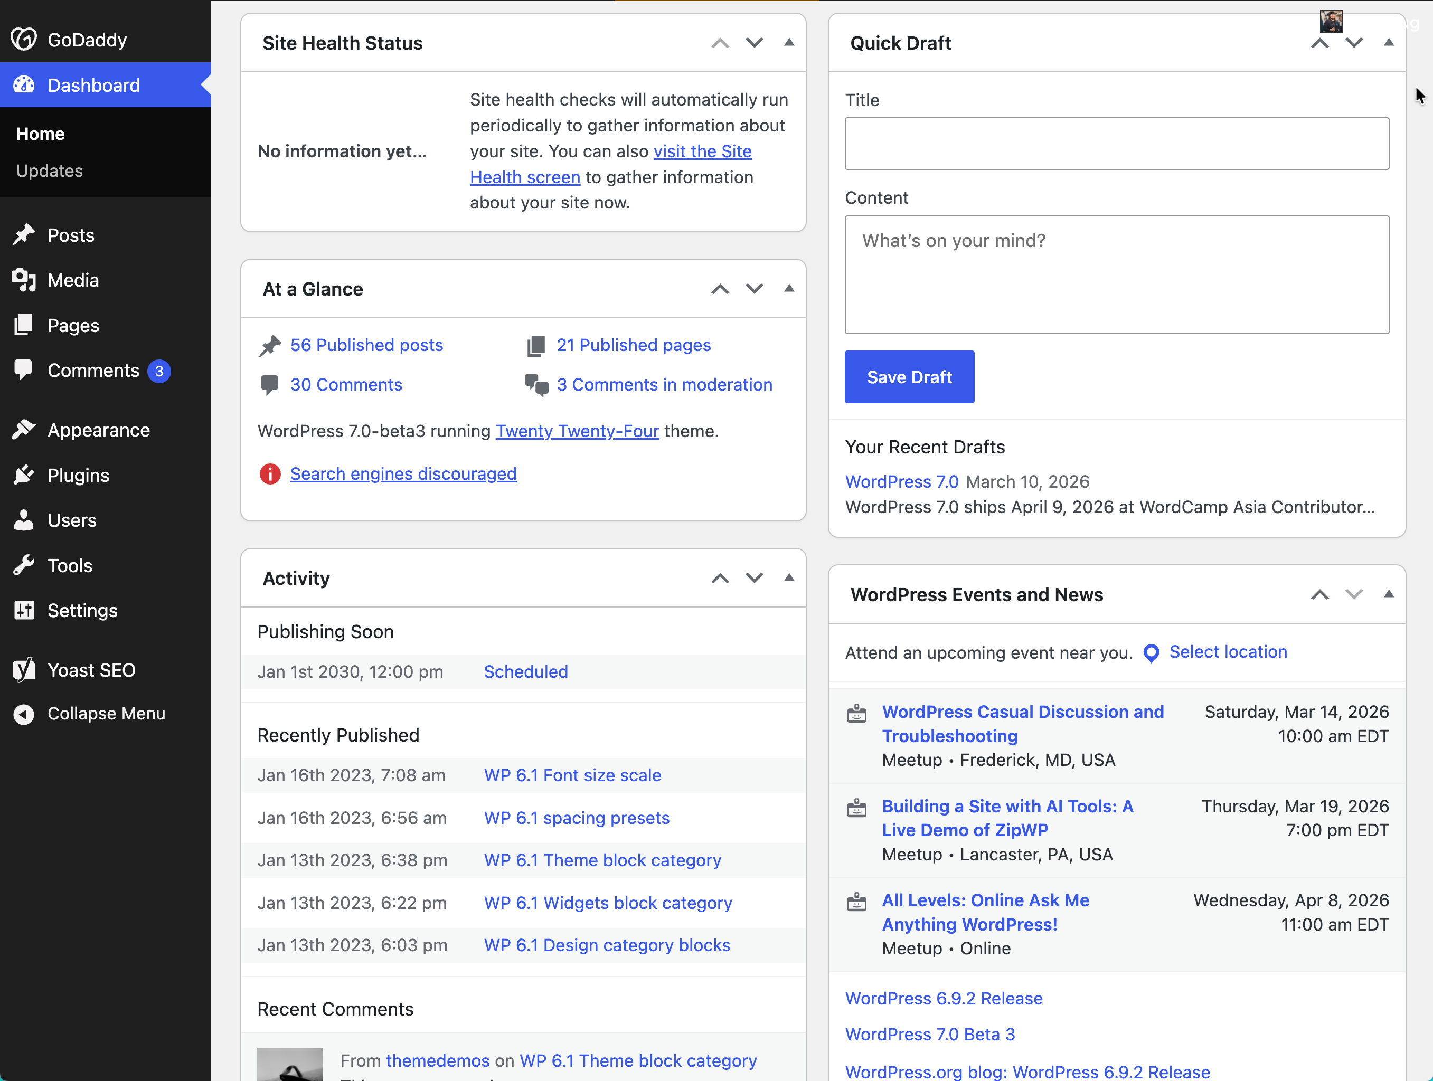Image resolution: width=1433 pixels, height=1081 pixels.
Task: Select Updates in the sidebar menu
Action: pyautogui.click(x=49, y=170)
